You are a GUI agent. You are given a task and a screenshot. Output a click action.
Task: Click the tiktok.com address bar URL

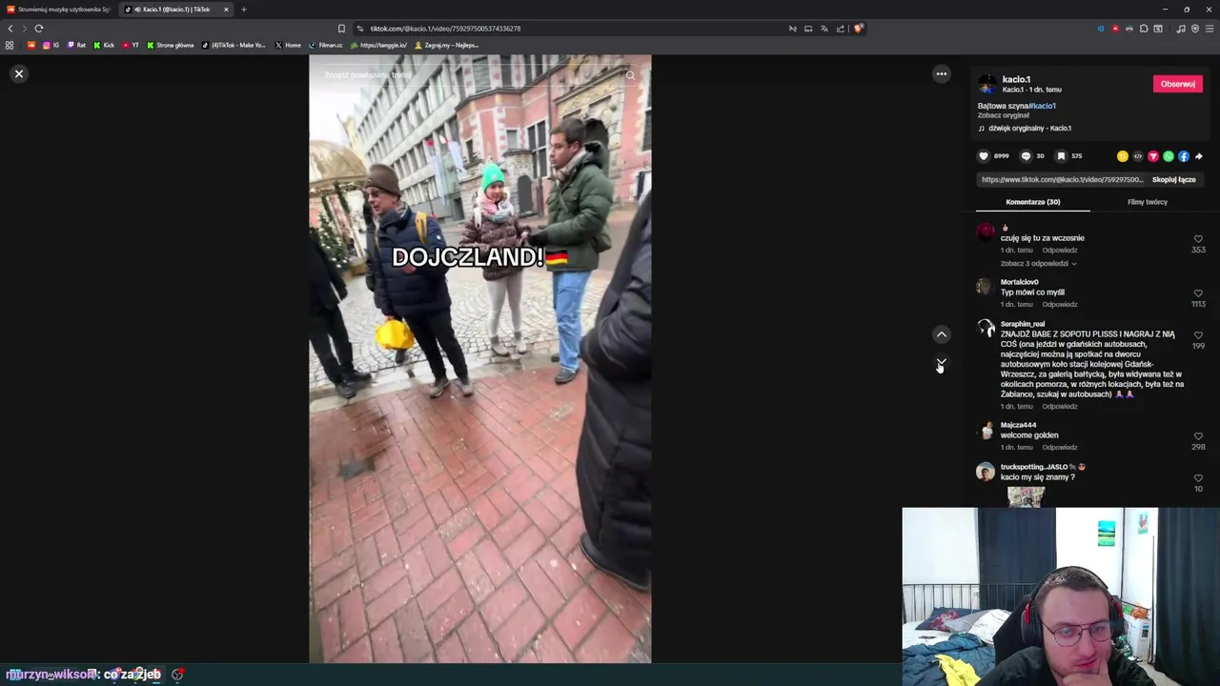(445, 29)
